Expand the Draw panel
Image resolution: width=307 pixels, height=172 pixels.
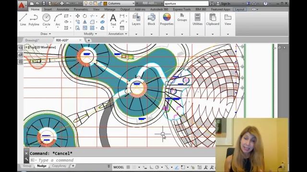pos(46,34)
